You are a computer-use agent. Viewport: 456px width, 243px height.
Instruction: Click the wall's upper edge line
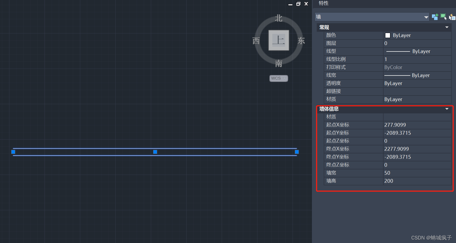[x=155, y=148]
